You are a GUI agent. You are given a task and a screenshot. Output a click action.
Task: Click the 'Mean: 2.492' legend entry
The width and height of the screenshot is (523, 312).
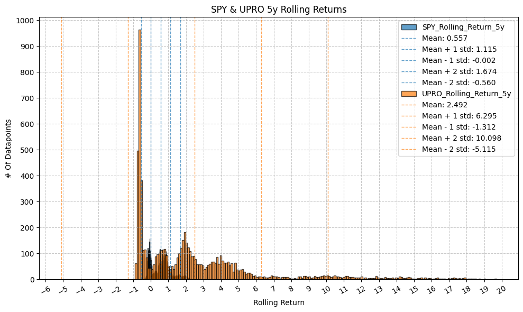(x=444, y=105)
